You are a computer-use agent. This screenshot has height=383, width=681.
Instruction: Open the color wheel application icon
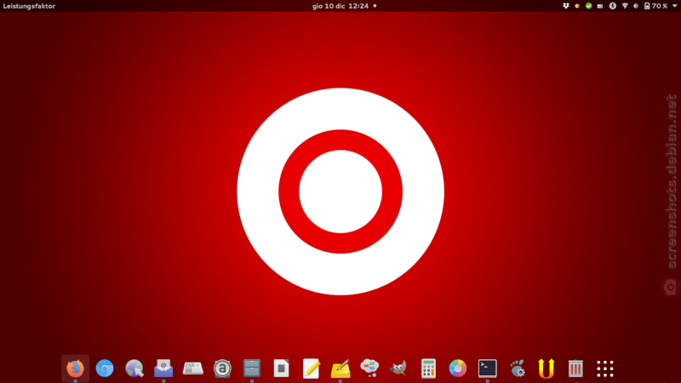pos(458,369)
